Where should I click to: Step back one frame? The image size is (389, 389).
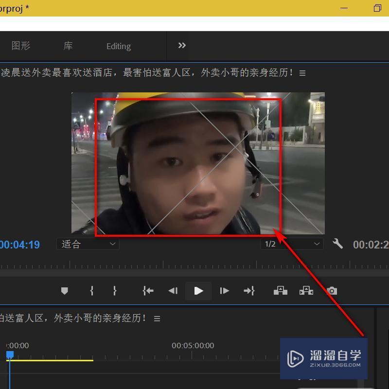coord(173,291)
